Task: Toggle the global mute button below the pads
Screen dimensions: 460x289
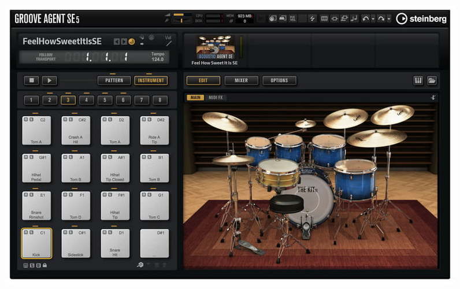Action: coord(25,265)
